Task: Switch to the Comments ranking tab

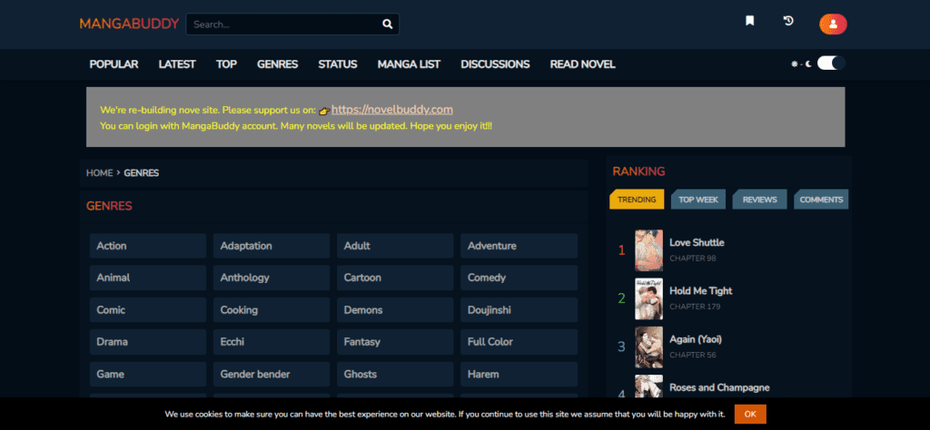Action: tap(821, 200)
